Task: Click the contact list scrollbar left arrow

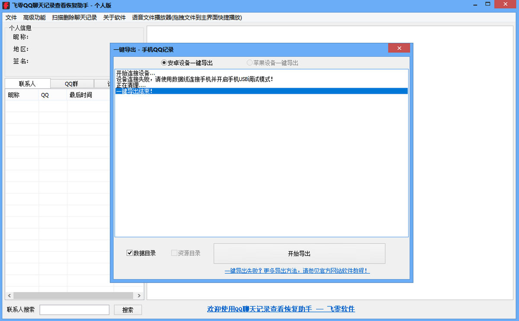Action: pyautogui.click(x=9, y=296)
